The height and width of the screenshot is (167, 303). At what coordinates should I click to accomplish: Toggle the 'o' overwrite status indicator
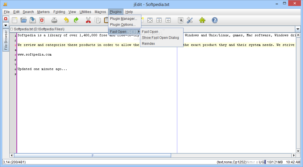[257, 162]
